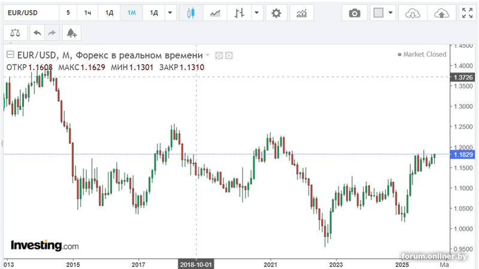Click the 2017 label on time axis

[138, 264]
